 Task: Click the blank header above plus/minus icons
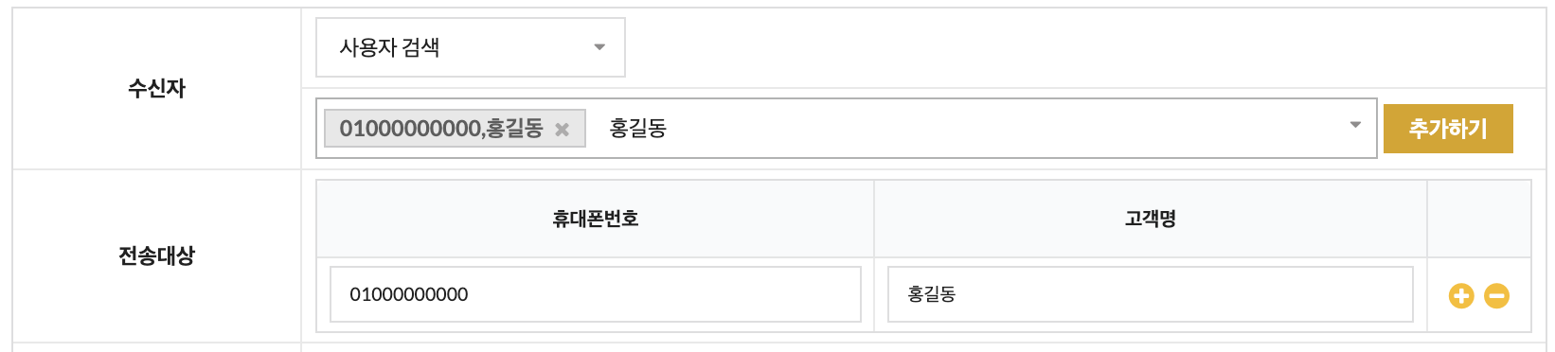point(1479,219)
